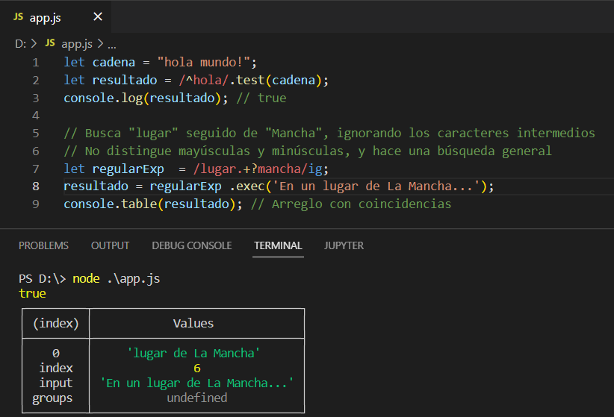Click the 'Values' header in terminal table
The width and height of the screenshot is (614, 417).
193,323
